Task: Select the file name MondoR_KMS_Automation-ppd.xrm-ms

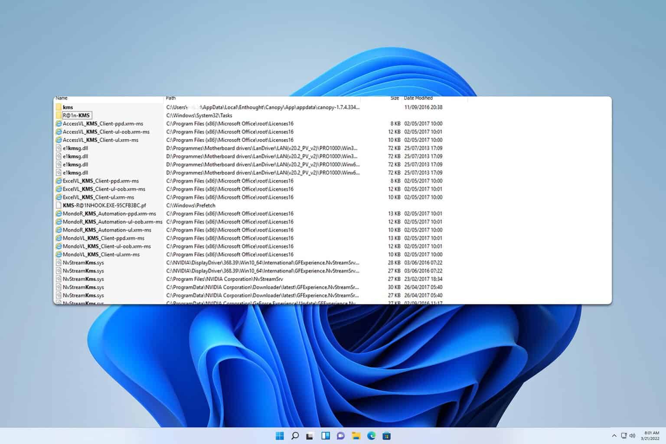Action: 109,214
